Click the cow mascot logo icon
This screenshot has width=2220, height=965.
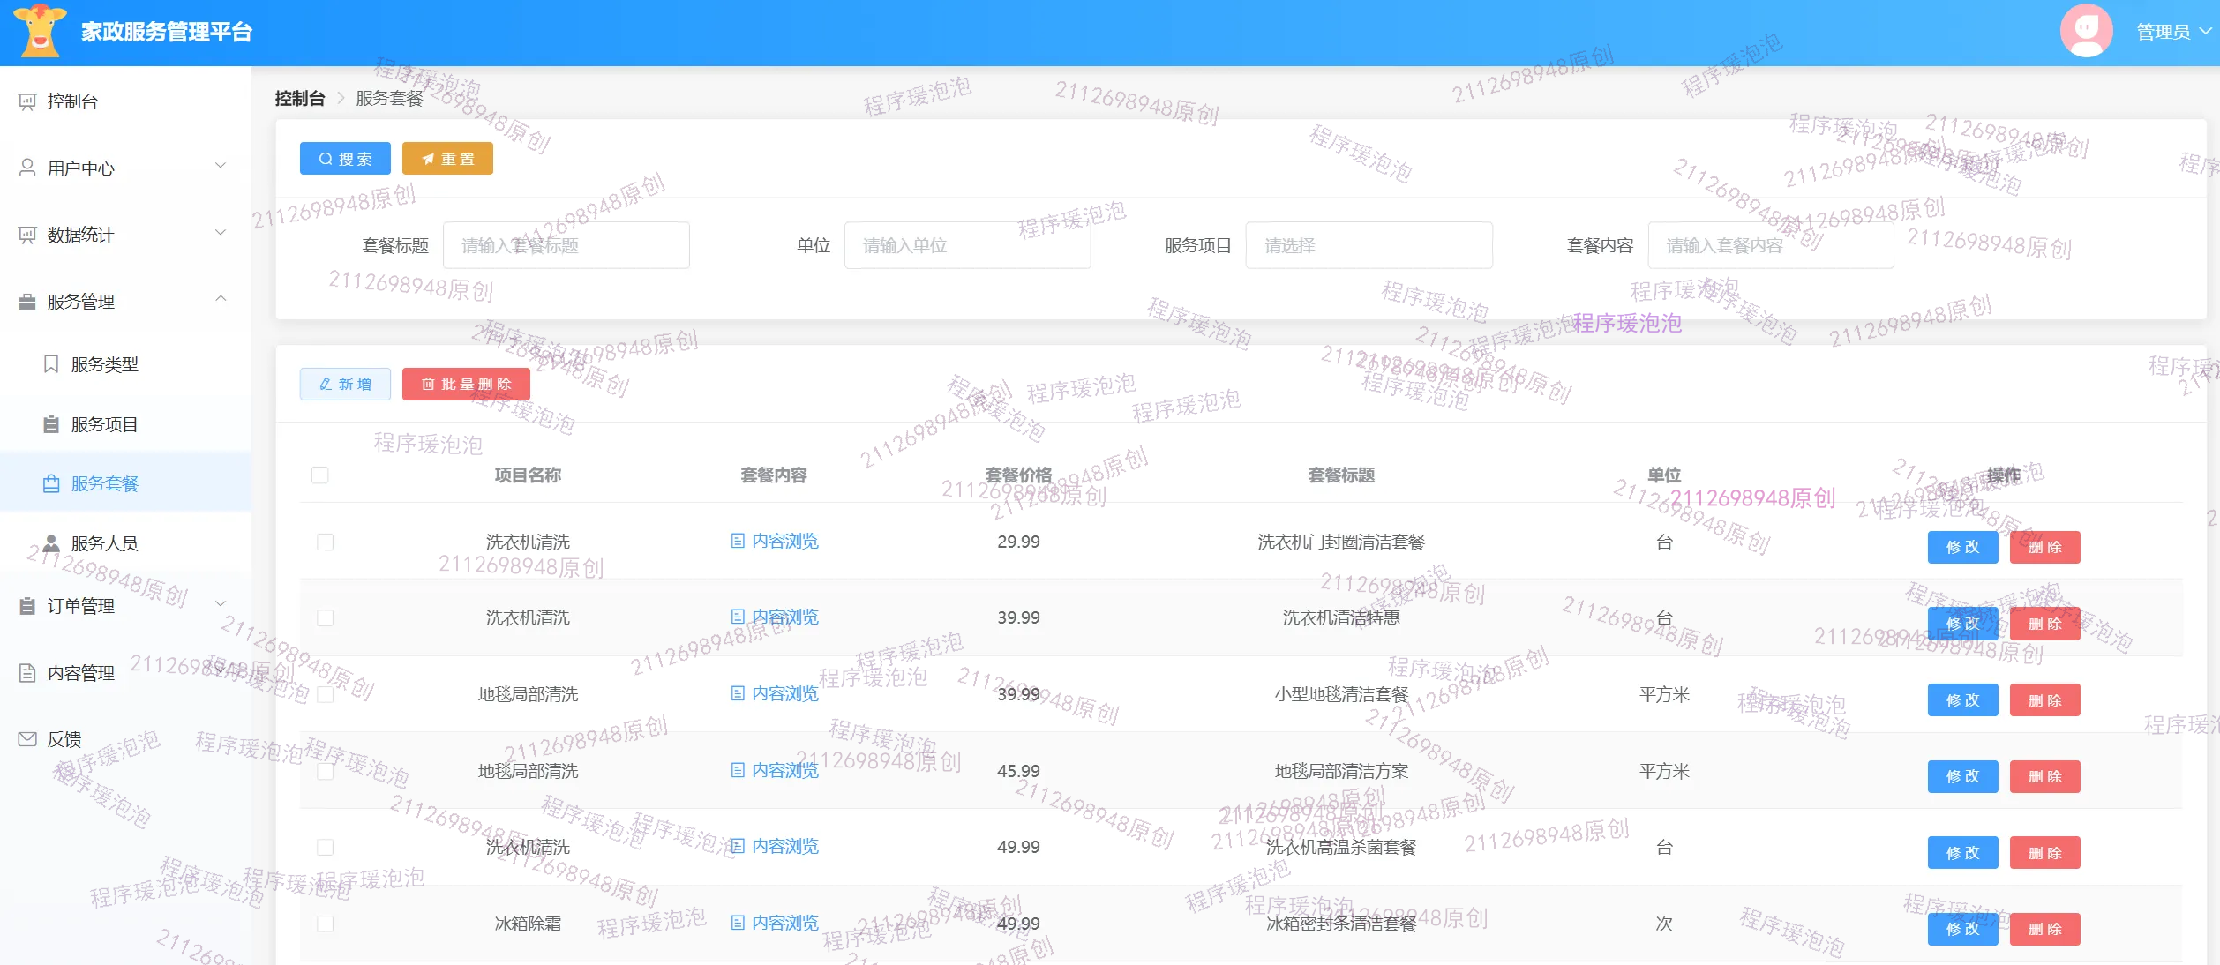click(x=40, y=31)
